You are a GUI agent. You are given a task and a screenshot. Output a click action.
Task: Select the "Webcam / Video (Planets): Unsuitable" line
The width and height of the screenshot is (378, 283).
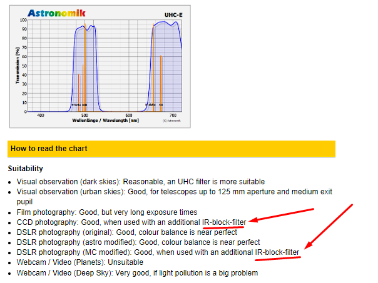click(x=80, y=262)
